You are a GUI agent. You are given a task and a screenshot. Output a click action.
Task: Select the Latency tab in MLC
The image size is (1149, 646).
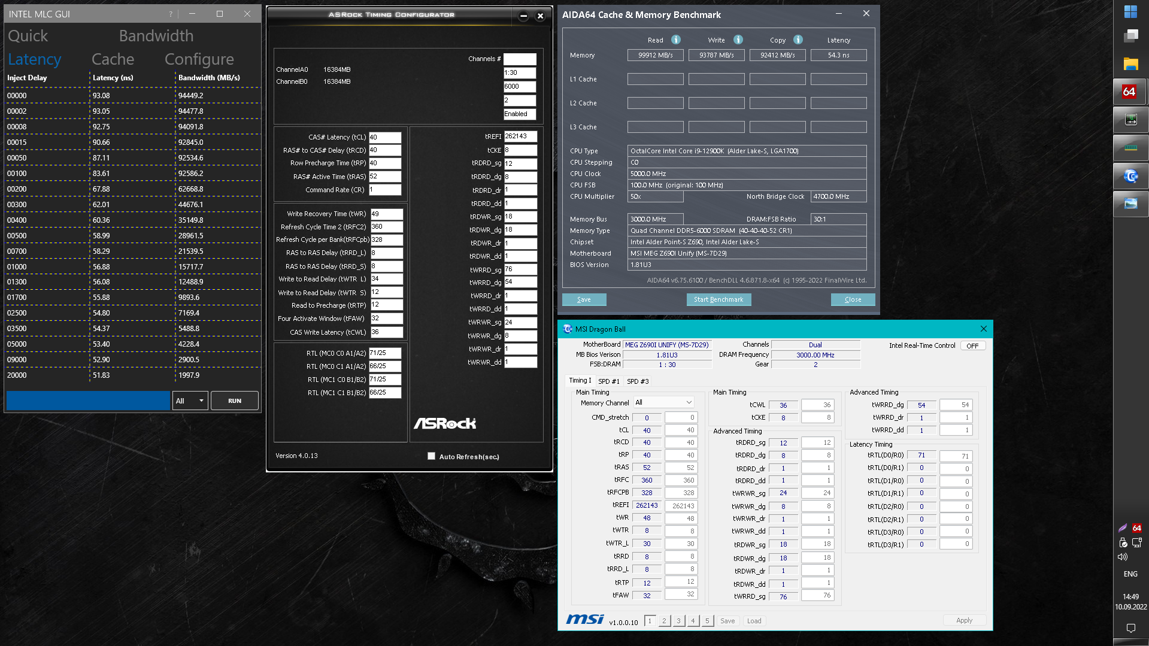click(35, 59)
